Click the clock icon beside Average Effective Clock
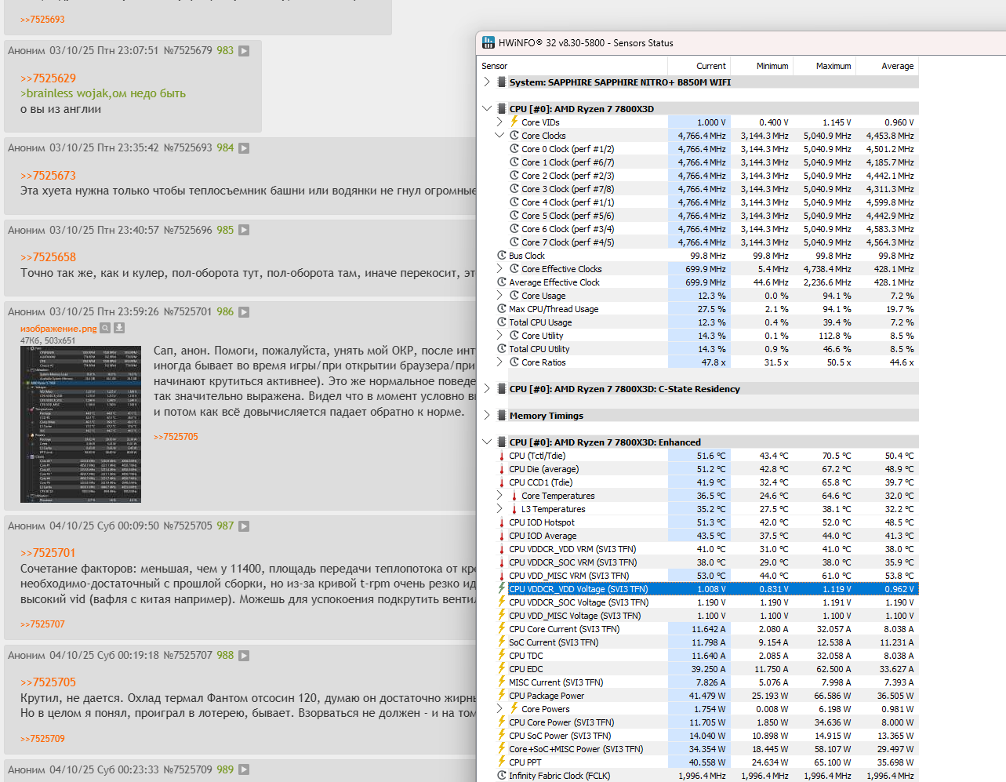 coord(502,282)
